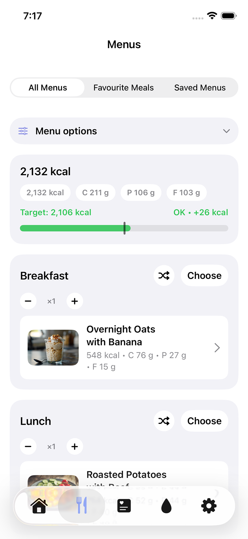Go to the Home tab icon
248x539 pixels.
tap(39, 506)
